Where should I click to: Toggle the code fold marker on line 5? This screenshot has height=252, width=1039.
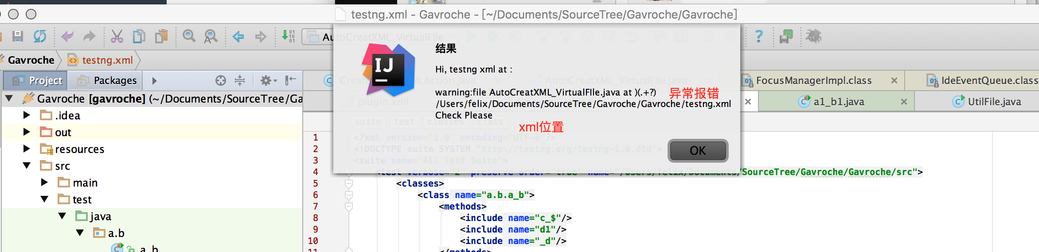point(349,183)
